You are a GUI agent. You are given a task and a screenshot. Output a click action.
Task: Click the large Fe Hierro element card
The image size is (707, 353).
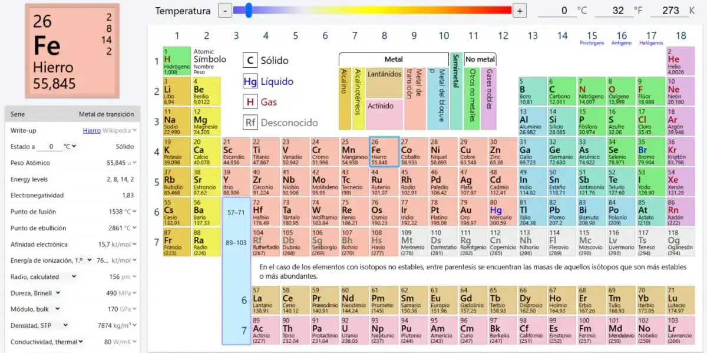tap(72, 51)
